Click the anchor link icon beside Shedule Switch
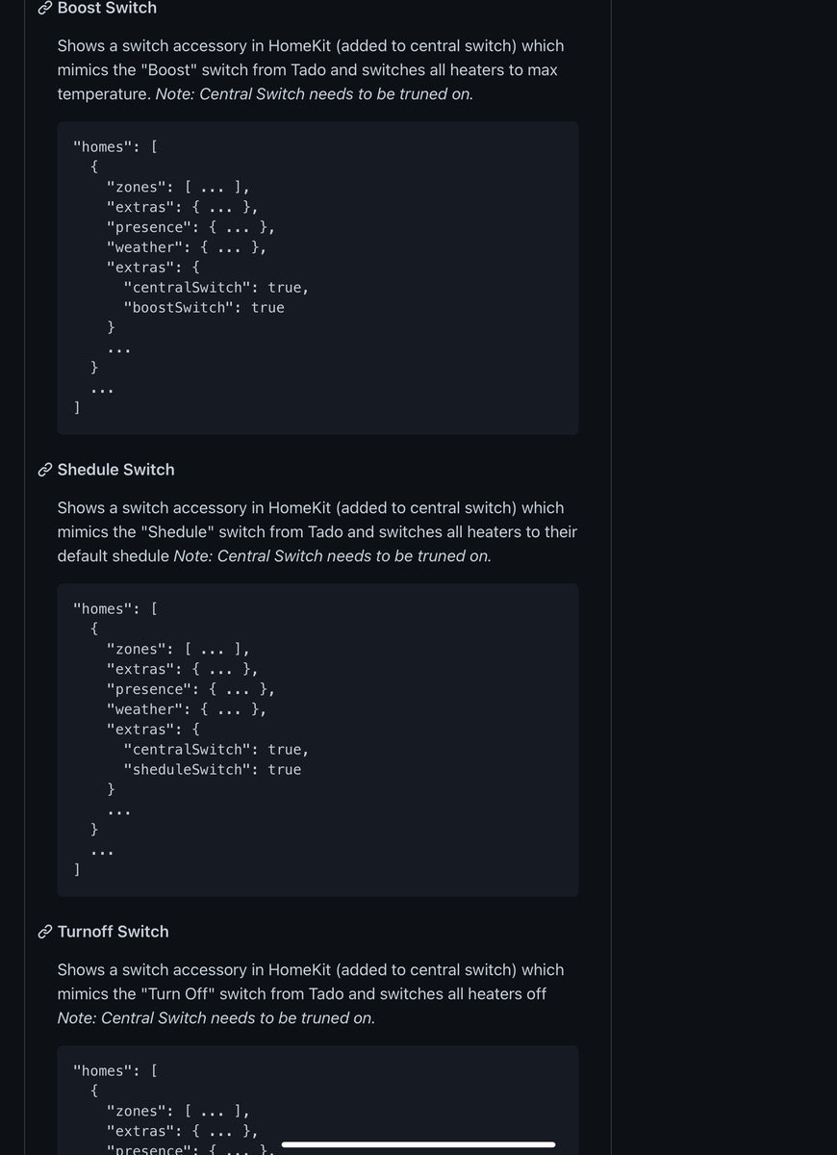 44,470
